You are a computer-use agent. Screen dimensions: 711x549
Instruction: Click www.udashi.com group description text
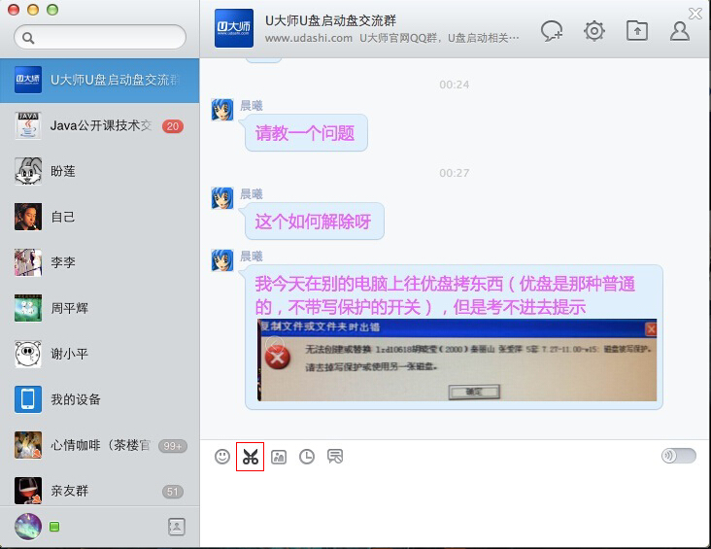click(391, 38)
